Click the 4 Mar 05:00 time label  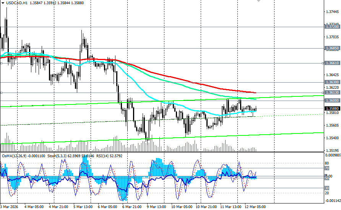[x=34, y=207]
